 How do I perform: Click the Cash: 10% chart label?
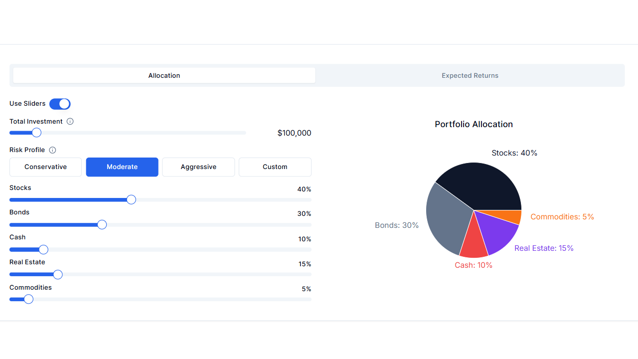474,265
